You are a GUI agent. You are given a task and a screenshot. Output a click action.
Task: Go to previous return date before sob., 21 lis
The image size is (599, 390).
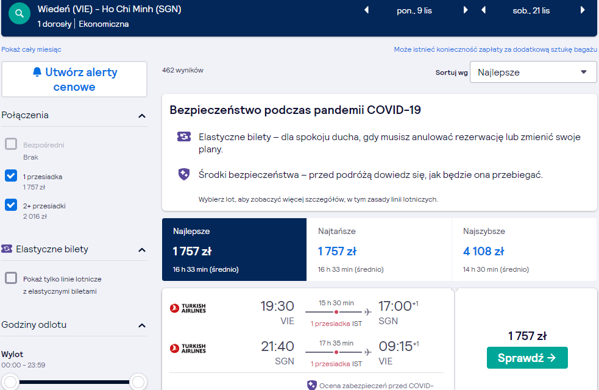coord(483,10)
